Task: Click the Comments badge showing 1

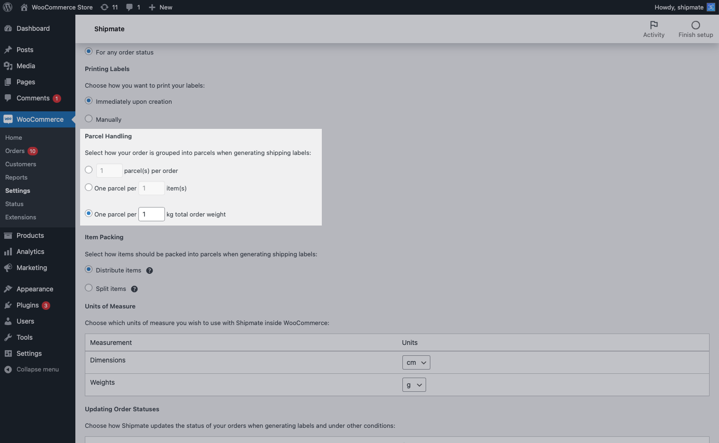Action: pos(57,99)
